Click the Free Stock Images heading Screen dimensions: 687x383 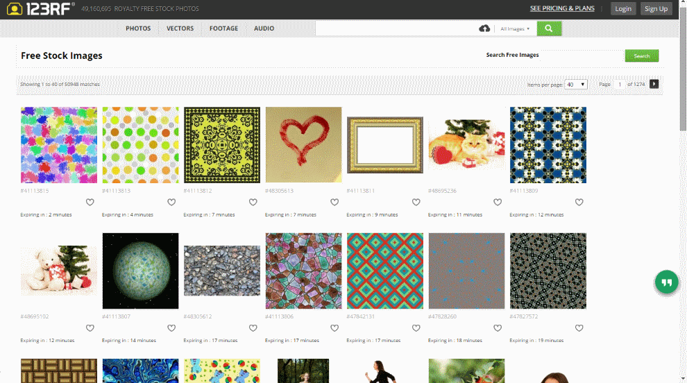pos(62,56)
